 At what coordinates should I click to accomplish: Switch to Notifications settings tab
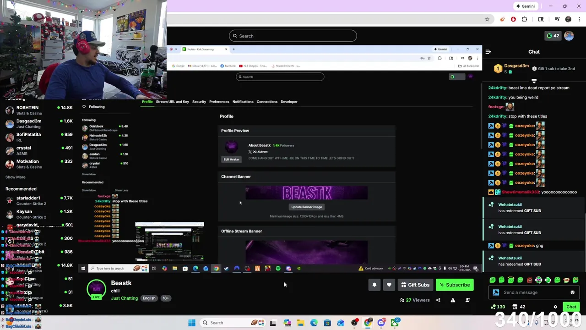[243, 102]
